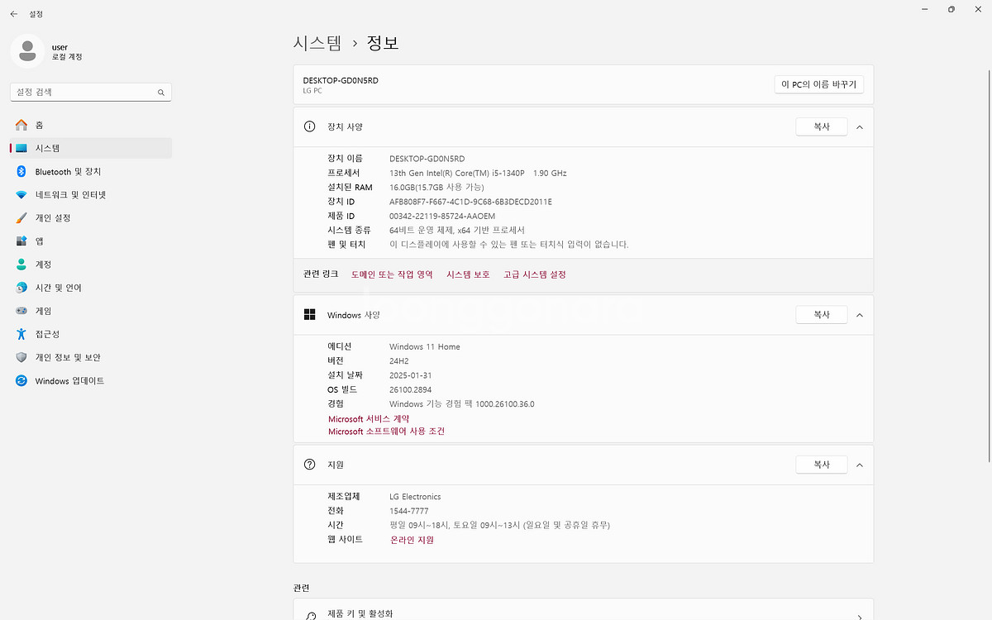
Task: Click the 지원 question mark icon
Action: click(x=309, y=465)
